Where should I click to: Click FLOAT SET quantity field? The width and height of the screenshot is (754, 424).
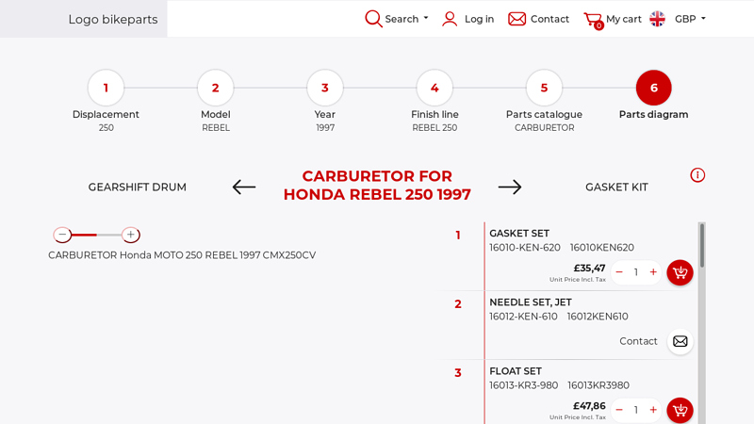pos(635,411)
